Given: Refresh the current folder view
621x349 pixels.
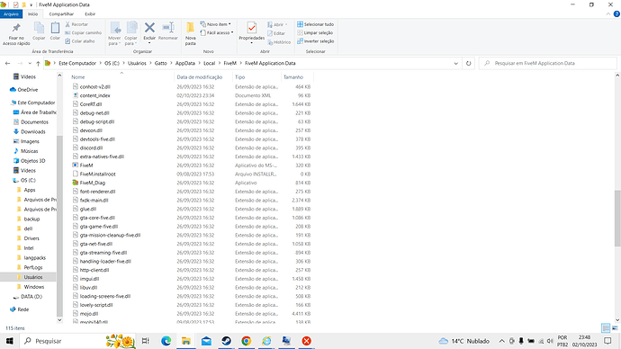Looking at the screenshot, I should click(x=469, y=63).
